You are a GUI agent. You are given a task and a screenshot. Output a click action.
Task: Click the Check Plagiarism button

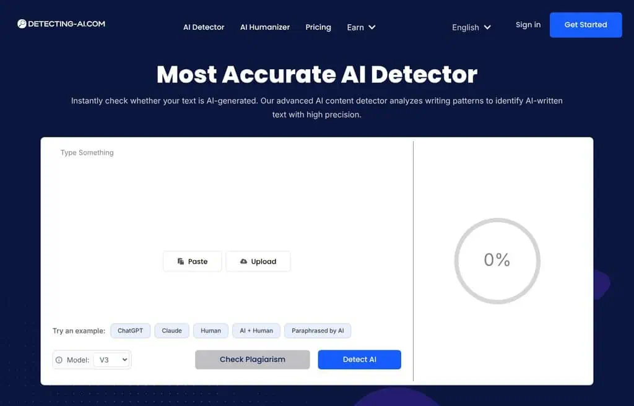tap(253, 360)
